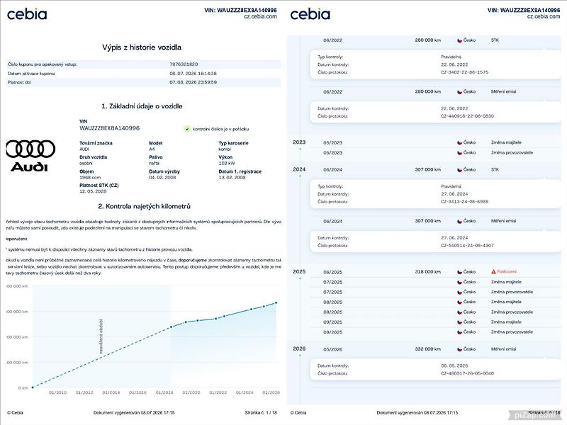This screenshot has height=425, width=567.
Task: Click the cebia logo on left page
Action: (27, 14)
